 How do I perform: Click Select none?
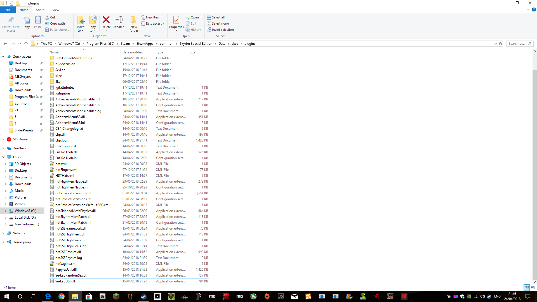point(218,23)
